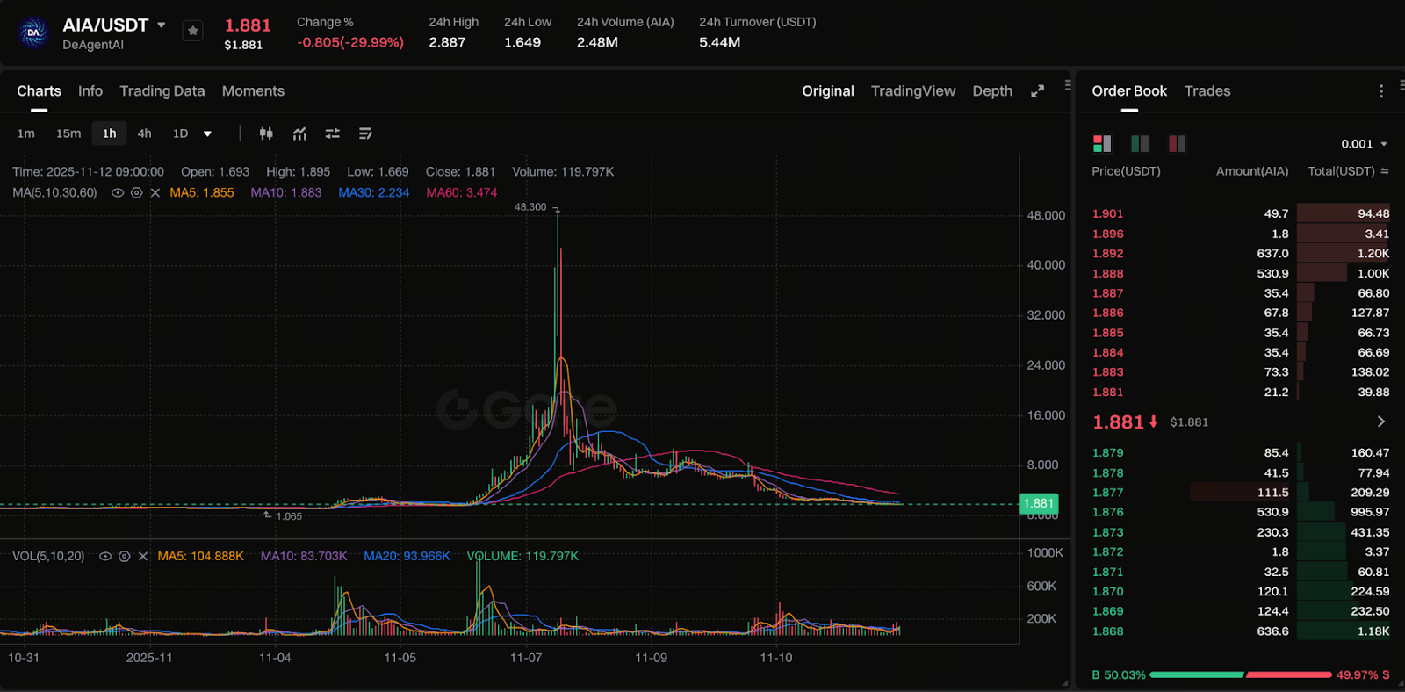Open the Trading Data tab
This screenshot has height=692, width=1405.
click(x=162, y=91)
